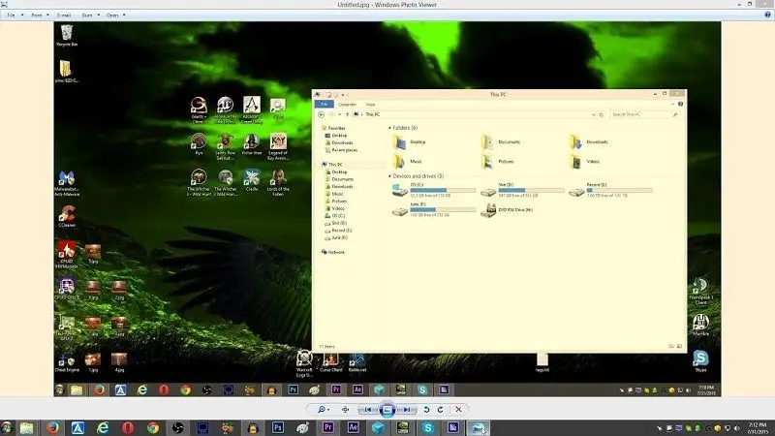Select the TeamSpeak 3 Client desktop icon
The height and width of the screenshot is (436, 775).
[700, 291]
